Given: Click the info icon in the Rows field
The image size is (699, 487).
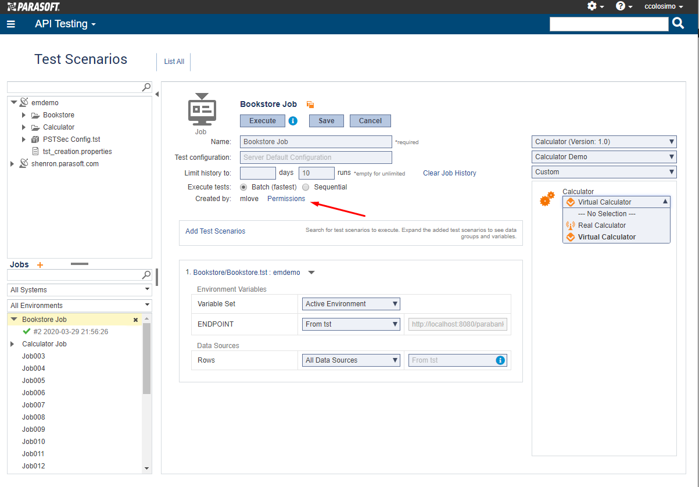Looking at the screenshot, I should (500, 360).
